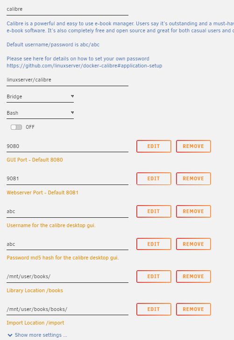The width and height of the screenshot is (234, 340).
Task: Remove the Library Location path entry
Action: [x=193, y=276]
